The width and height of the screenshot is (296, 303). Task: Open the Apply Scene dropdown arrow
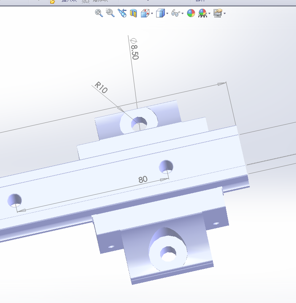tap(210, 14)
